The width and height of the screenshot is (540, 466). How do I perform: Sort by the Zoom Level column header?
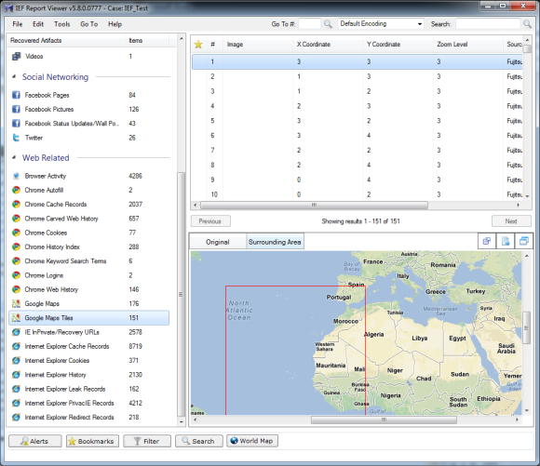[x=467, y=45]
